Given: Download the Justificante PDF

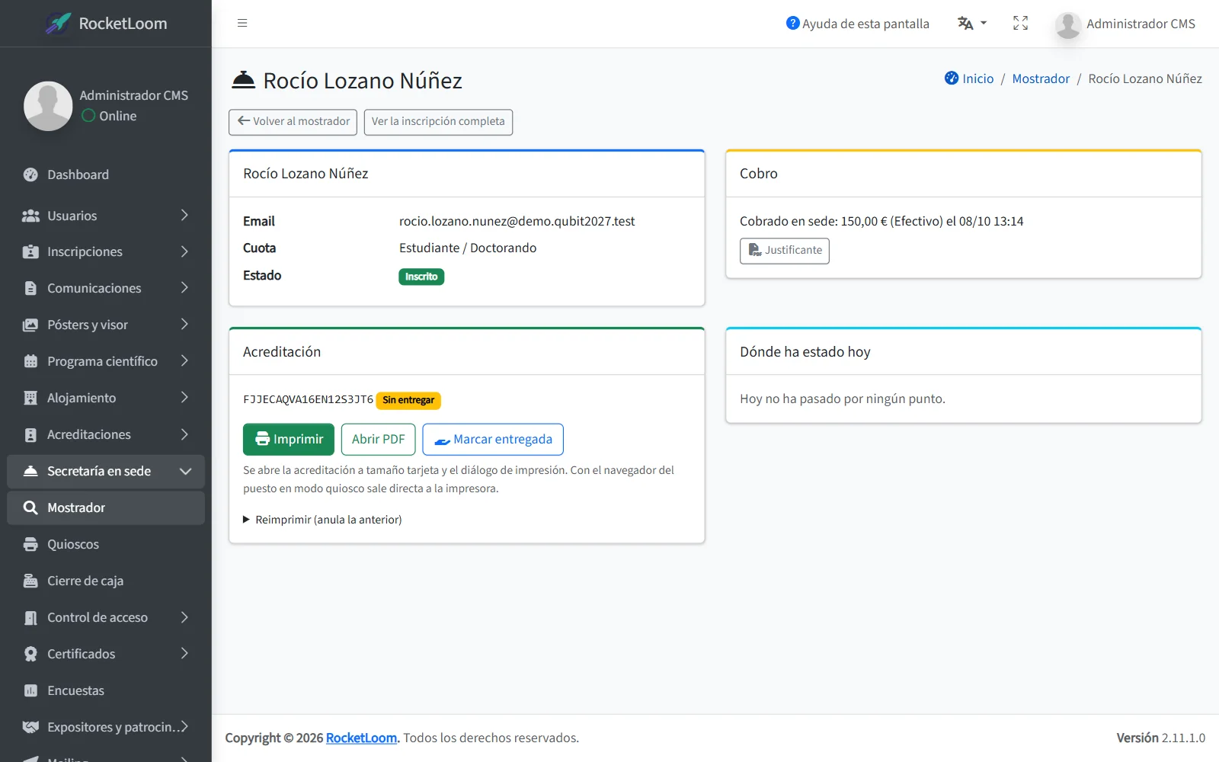Looking at the screenshot, I should [x=785, y=251].
